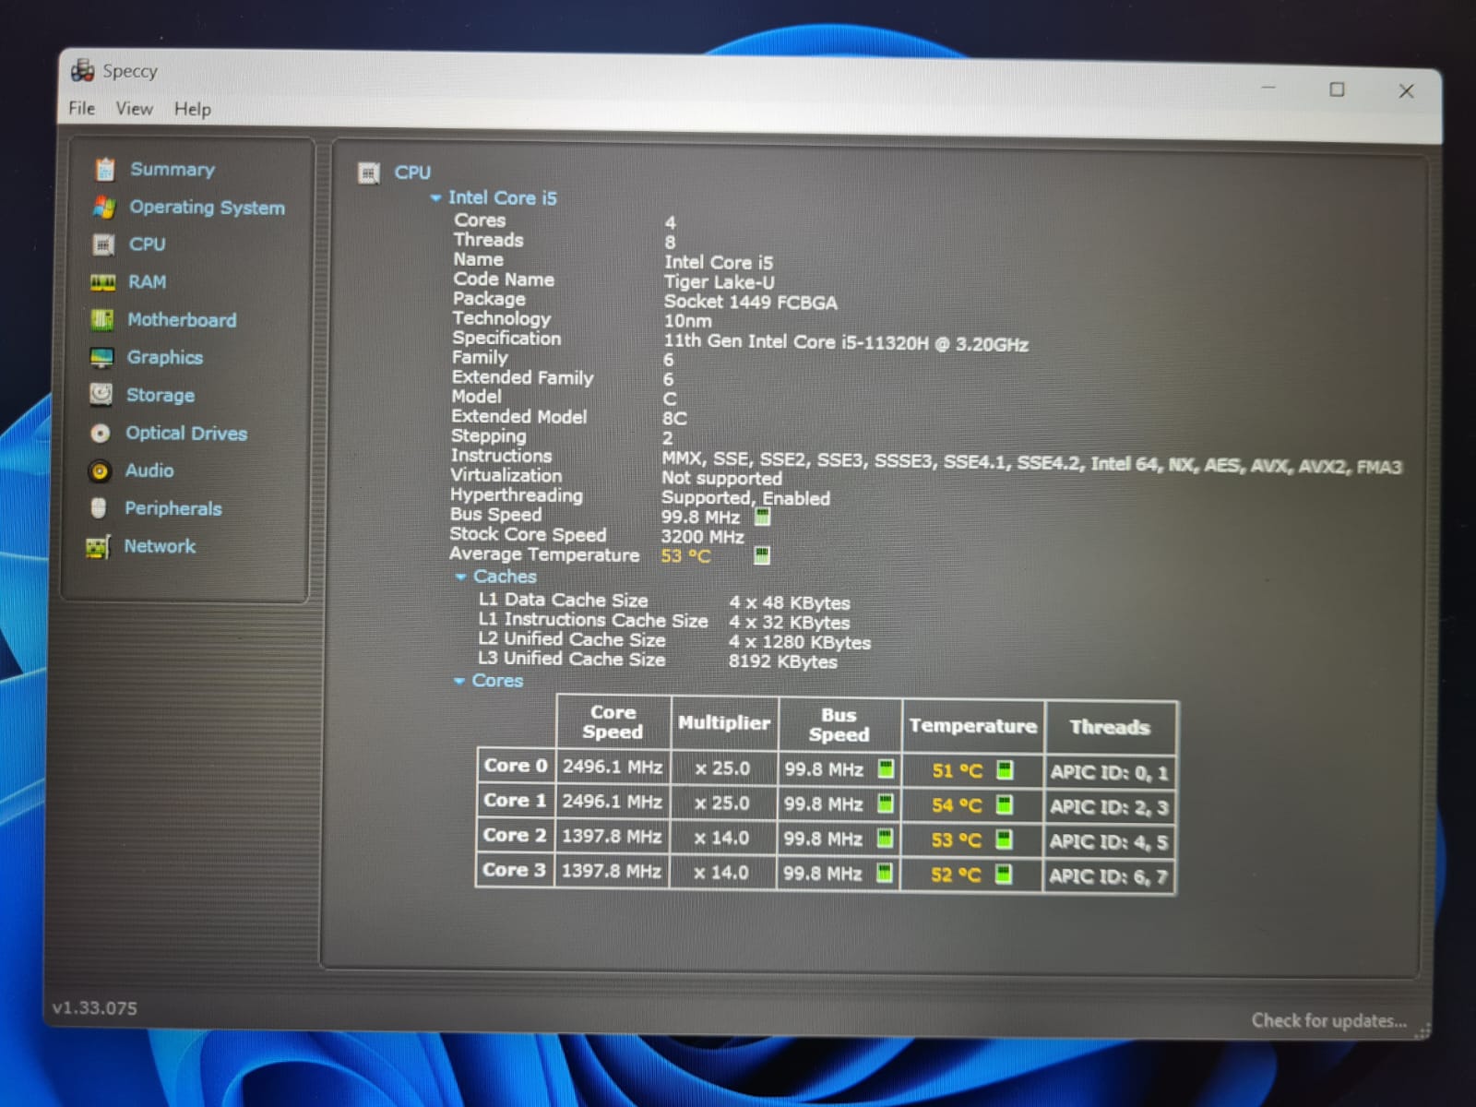Select the Peripherals mouse icon
1476x1107 pixels.
[x=99, y=508]
